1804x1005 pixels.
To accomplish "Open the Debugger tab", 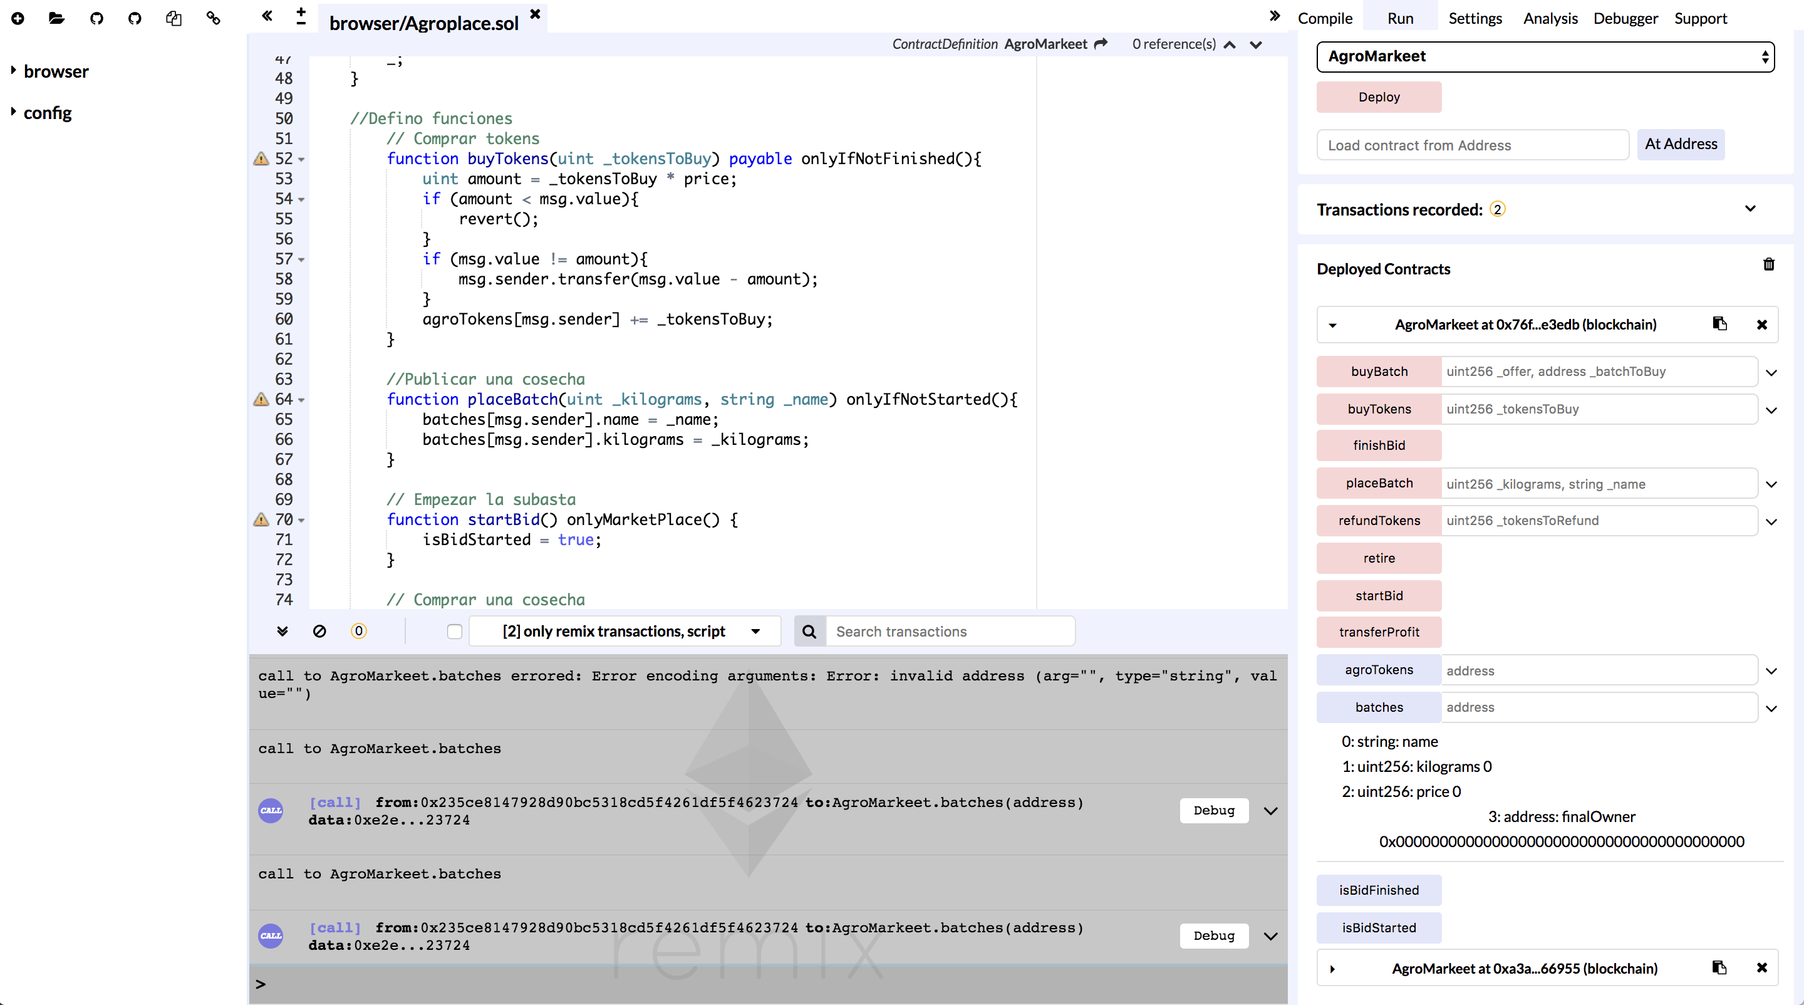I will (x=1625, y=18).
